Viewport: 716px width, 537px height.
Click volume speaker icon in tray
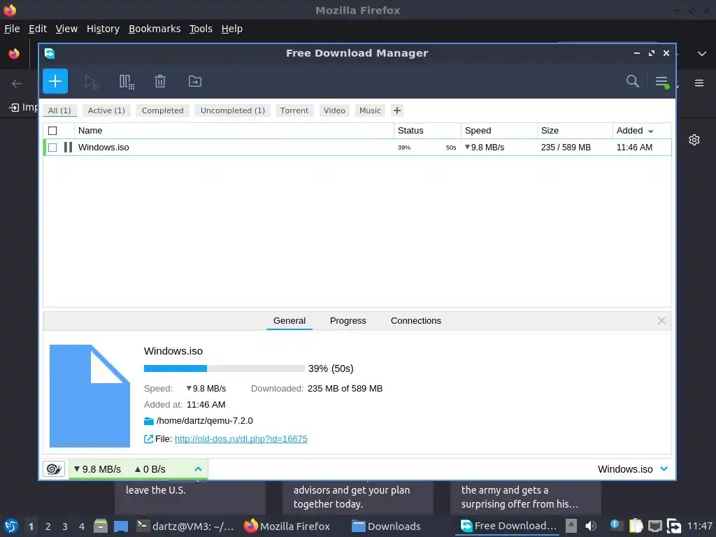tap(590, 526)
